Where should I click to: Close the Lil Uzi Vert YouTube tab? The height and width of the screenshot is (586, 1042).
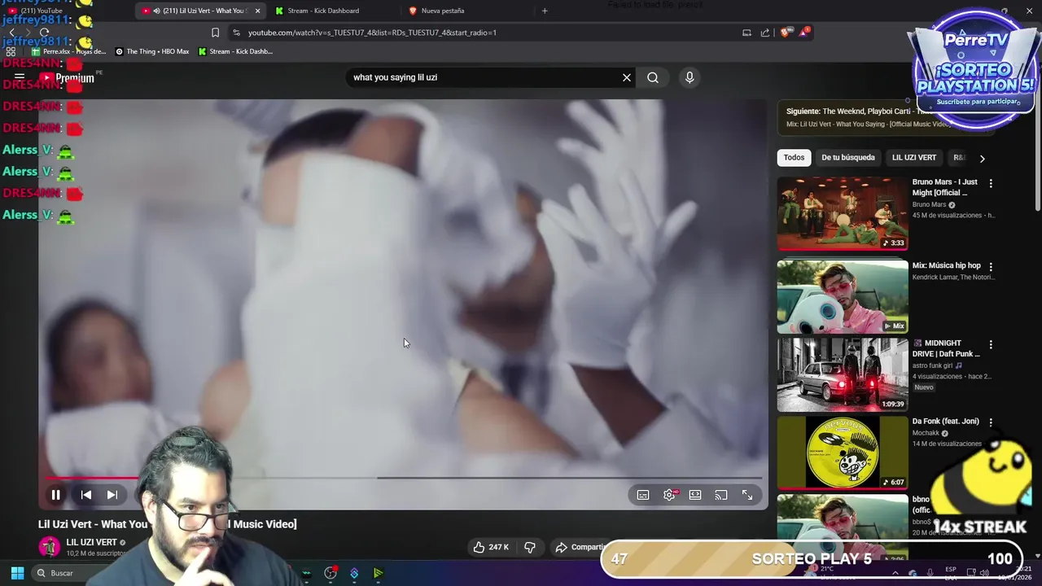[x=257, y=11]
